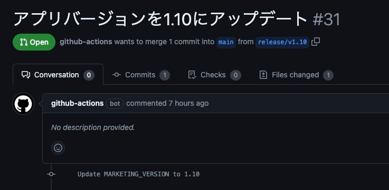The width and height of the screenshot is (389, 190).
Task: Open the Files changed tab
Action: (296, 75)
